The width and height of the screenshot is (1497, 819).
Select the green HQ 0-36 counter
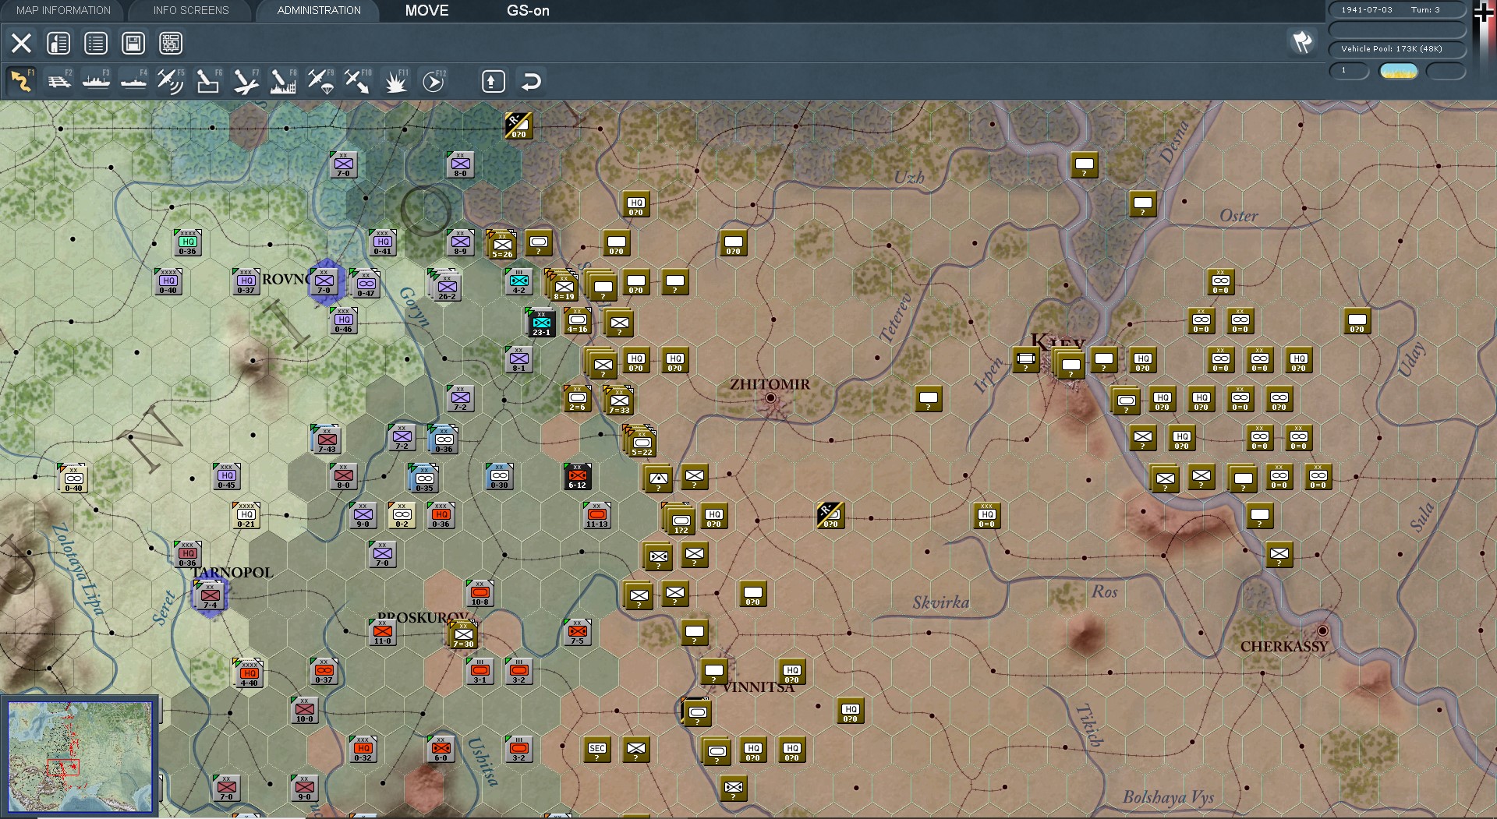(x=188, y=242)
